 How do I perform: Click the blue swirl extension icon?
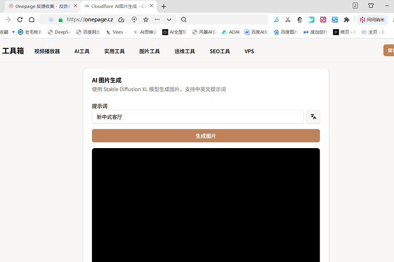(276, 19)
